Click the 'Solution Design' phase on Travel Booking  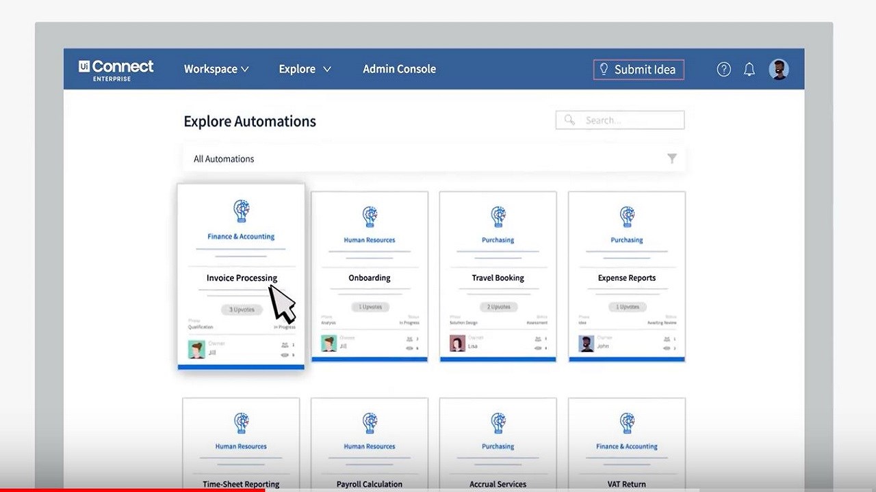pyautogui.click(x=463, y=323)
